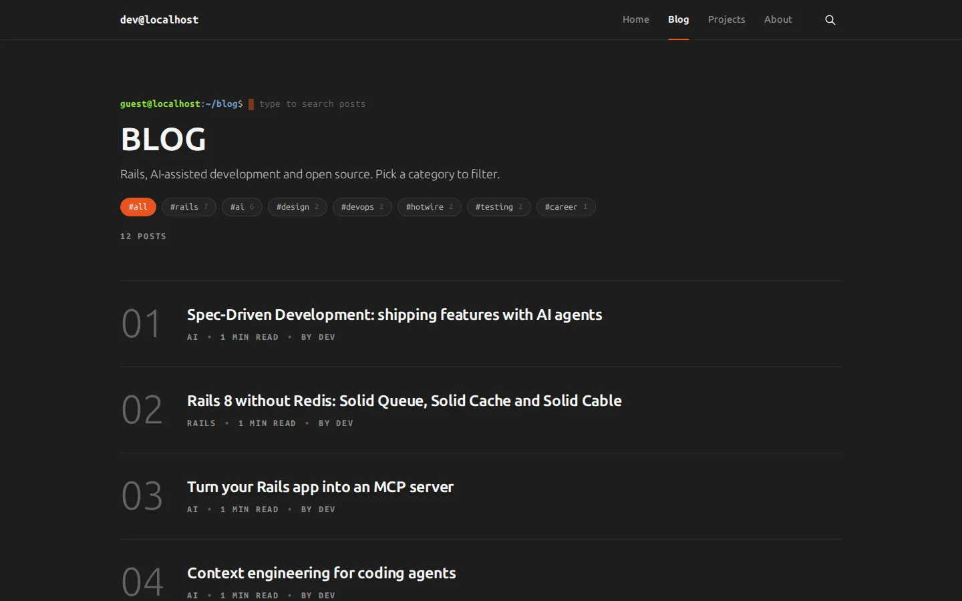This screenshot has height=601, width=962.
Task: Open the Blog nav tab
Action: coord(678,19)
